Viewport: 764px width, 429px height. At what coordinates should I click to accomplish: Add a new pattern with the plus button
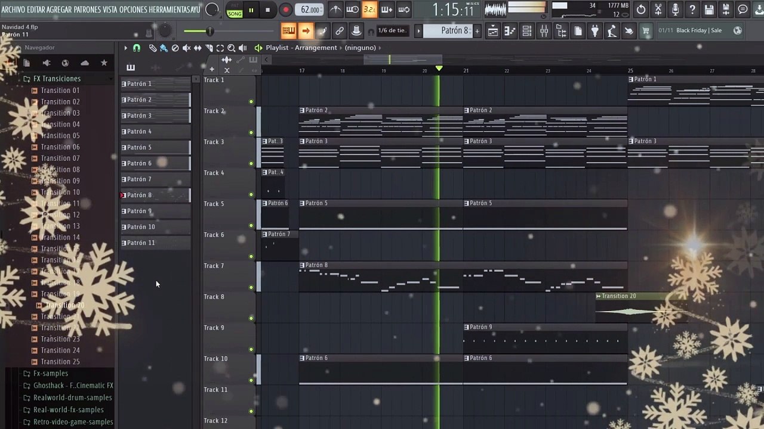click(x=477, y=31)
